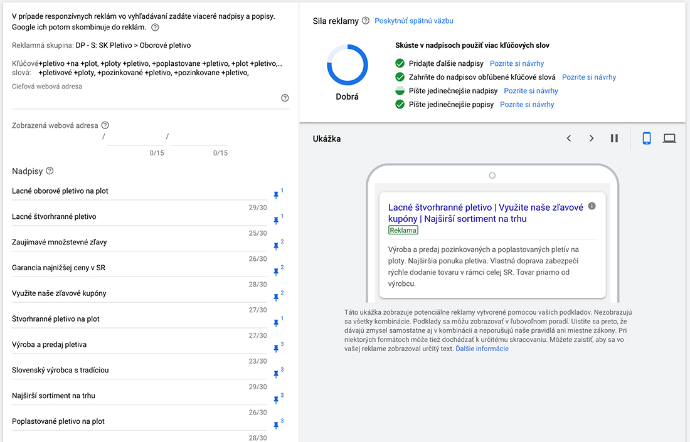Click Poskytnúť spätnú väzbu link

[x=413, y=21]
